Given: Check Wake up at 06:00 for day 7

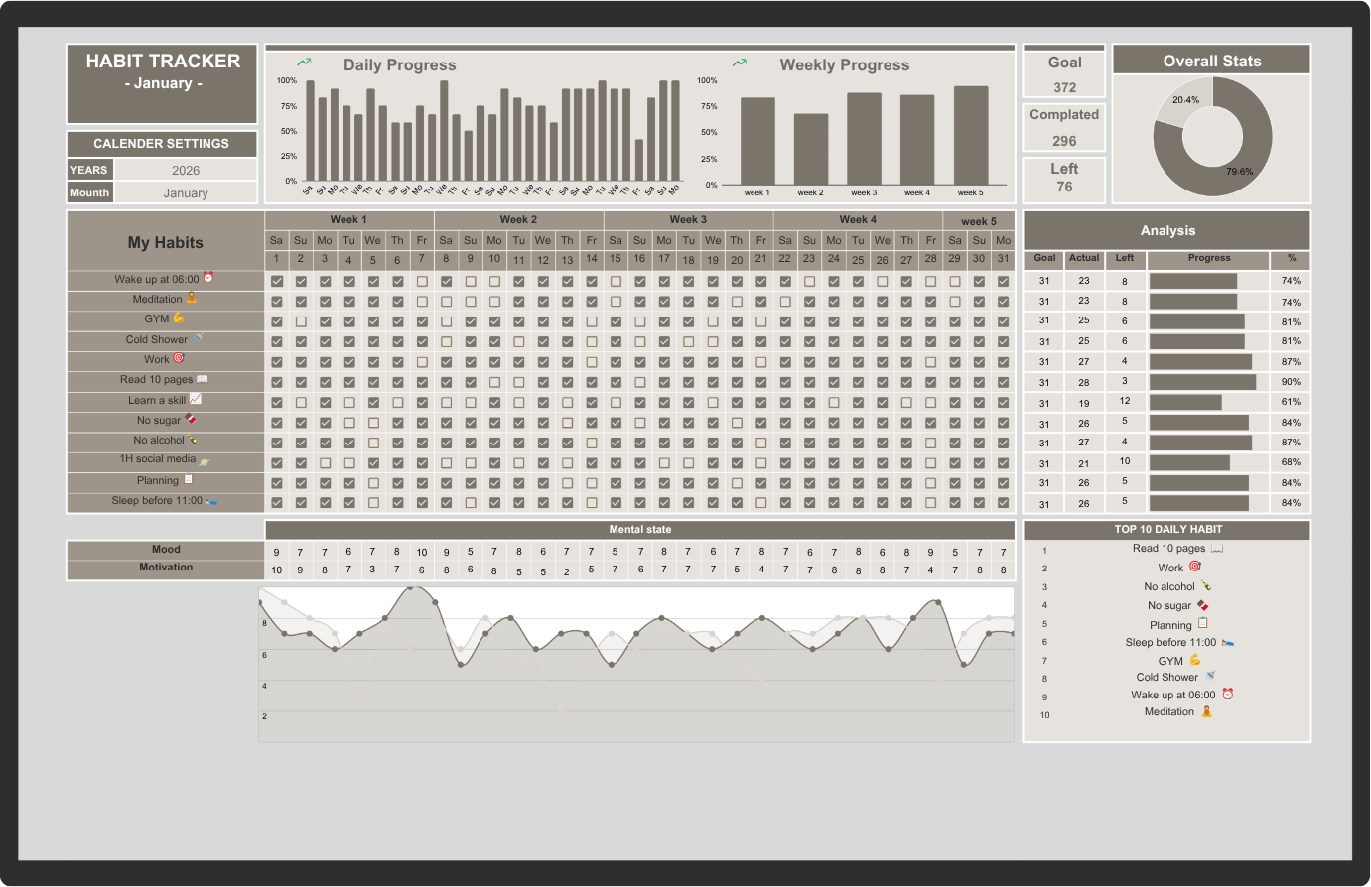Looking at the screenshot, I should pos(422,282).
